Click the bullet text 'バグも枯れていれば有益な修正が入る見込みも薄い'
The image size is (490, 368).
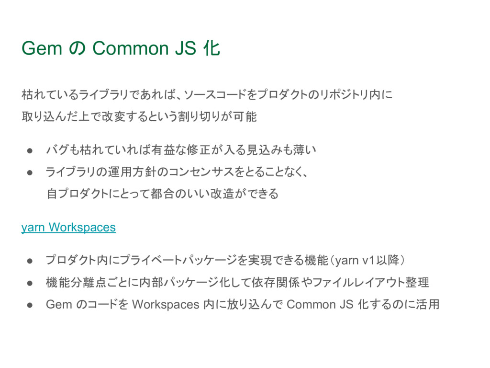pyautogui.click(x=181, y=150)
